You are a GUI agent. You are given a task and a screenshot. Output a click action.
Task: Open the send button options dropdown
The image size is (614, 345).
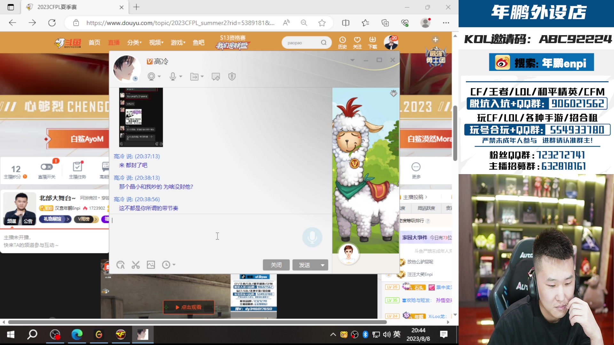pos(323,265)
